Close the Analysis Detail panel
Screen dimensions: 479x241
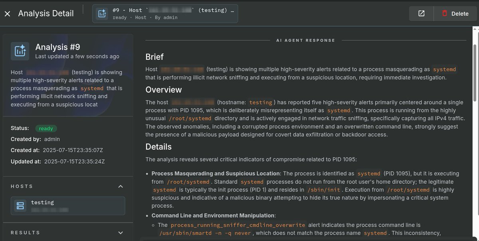click(7, 14)
